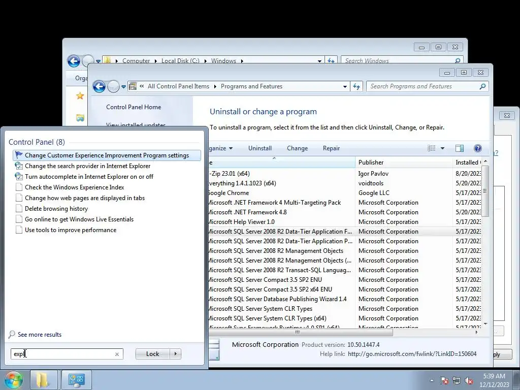The width and height of the screenshot is (520, 390).
Task: Sort by the Publisher column header
Action: [x=404, y=162]
